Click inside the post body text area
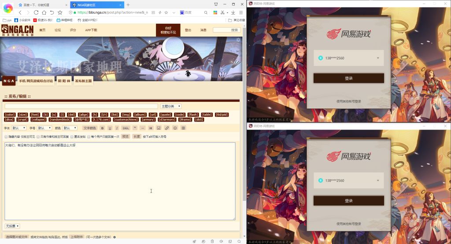Screen dimensions: 451x244 point(120,181)
